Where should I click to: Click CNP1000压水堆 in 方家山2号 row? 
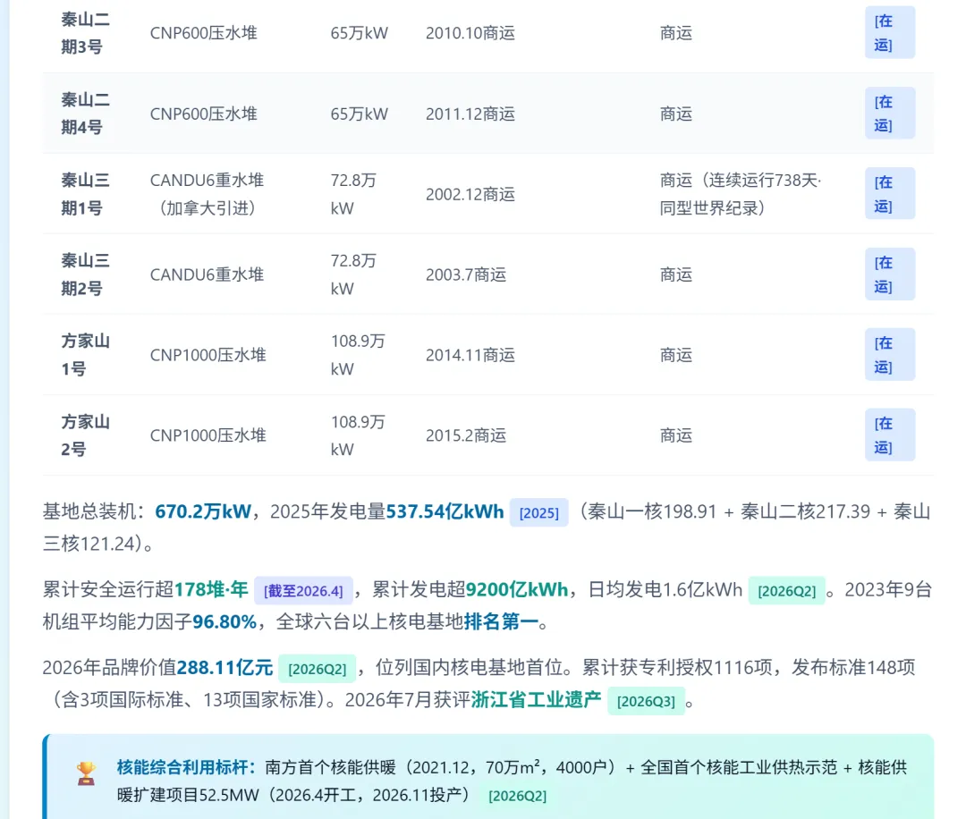pos(208,435)
